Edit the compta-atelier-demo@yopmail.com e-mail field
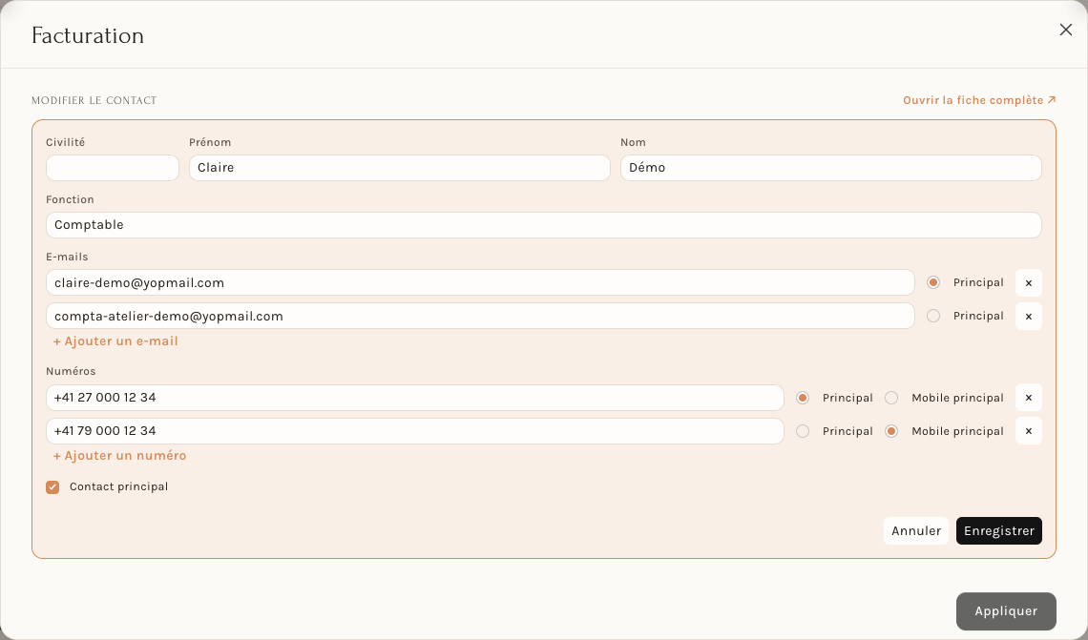Image resolution: width=1088 pixels, height=640 pixels. pyautogui.click(x=480, y=316)
